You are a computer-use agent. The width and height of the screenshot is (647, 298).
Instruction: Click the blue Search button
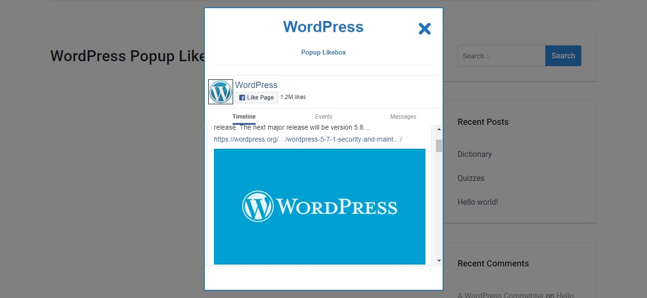tap(563, 56)
